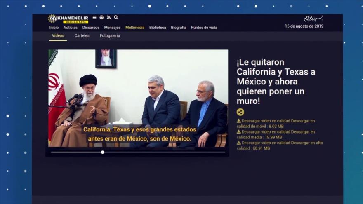Switch to the Carteles tab
363x204 pixels.
coord(82,36)
